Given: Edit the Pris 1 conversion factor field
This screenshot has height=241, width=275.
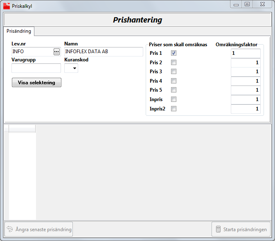Looking at the screenshot, I should (x=246, y=53).
